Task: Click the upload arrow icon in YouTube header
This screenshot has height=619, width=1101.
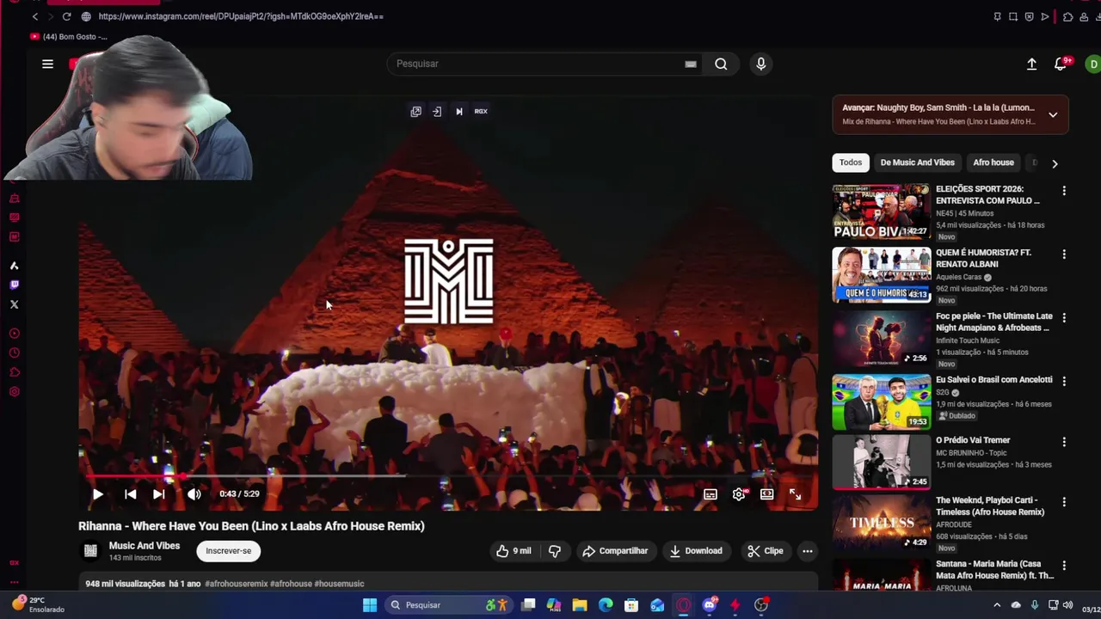Action: (x=1031, y=64)
